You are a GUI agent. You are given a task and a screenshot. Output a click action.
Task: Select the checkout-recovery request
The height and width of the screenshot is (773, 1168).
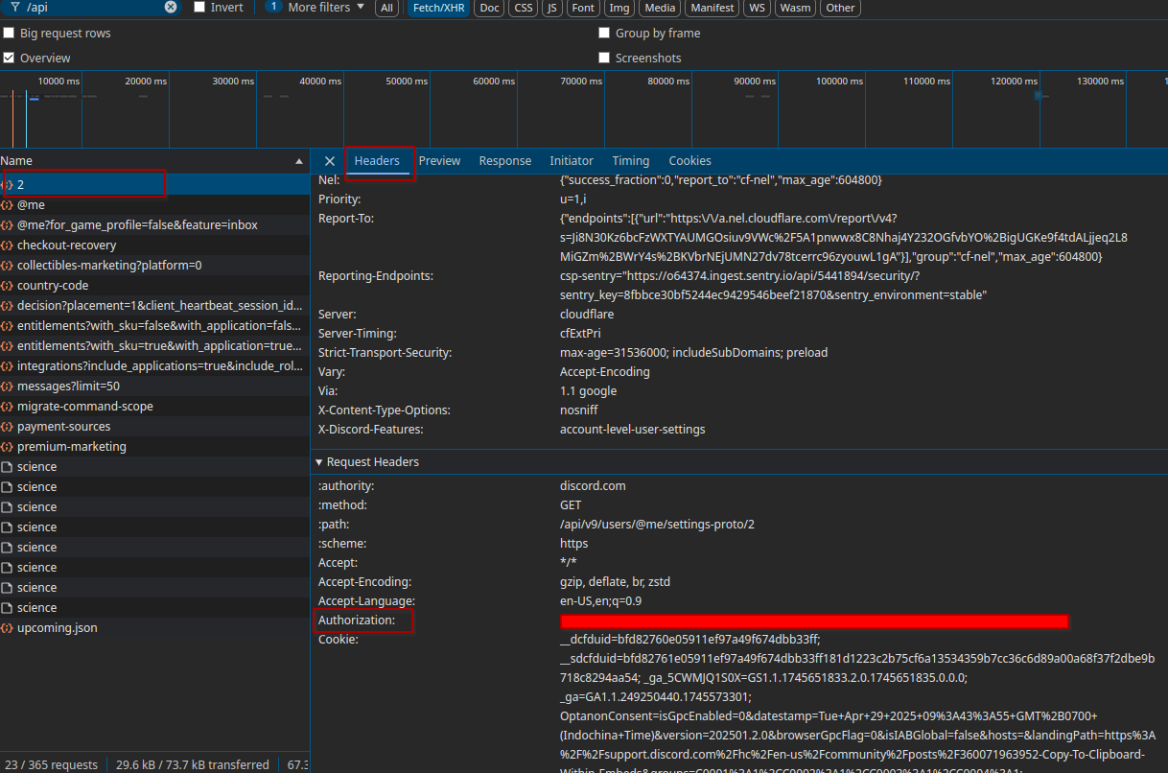coord(66,246)
